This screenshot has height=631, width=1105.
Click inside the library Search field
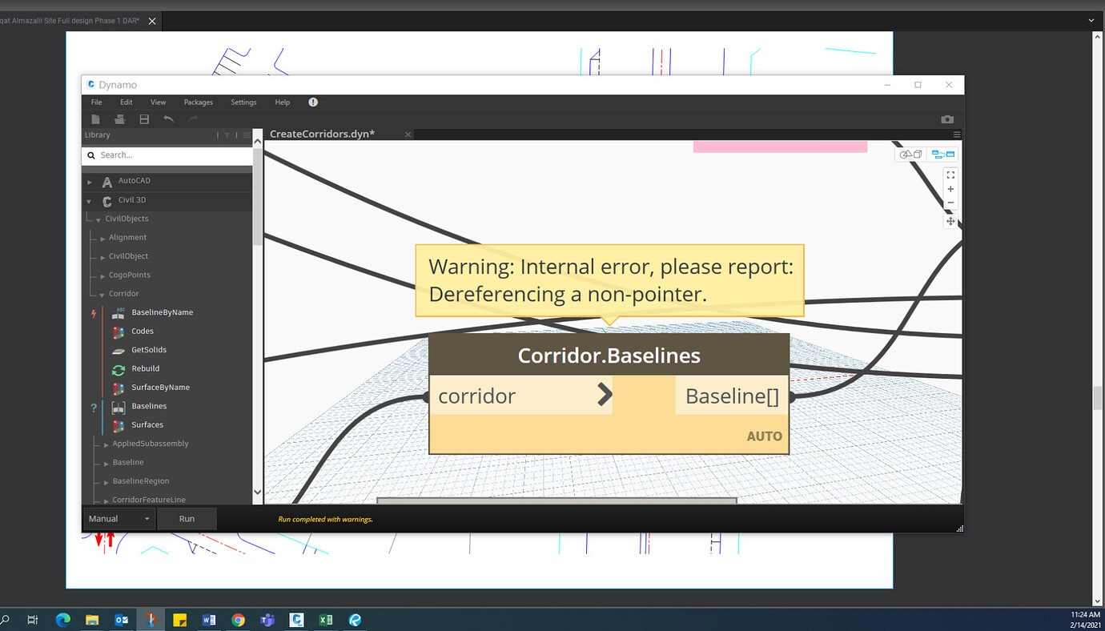pos(167,155)
